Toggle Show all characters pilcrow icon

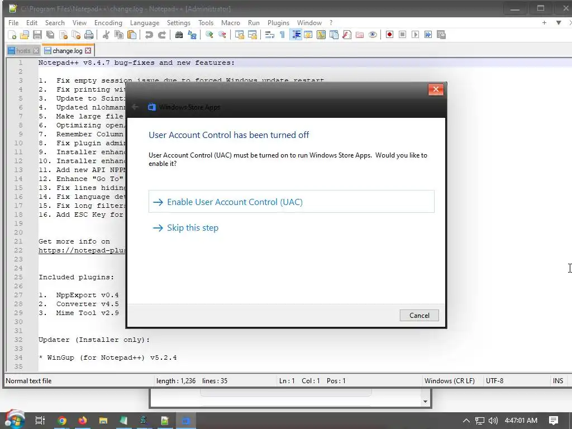coord(282,35)
